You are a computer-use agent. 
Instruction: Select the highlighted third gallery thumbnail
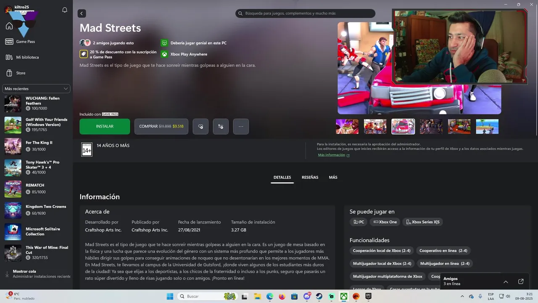(x=403, y=127)
